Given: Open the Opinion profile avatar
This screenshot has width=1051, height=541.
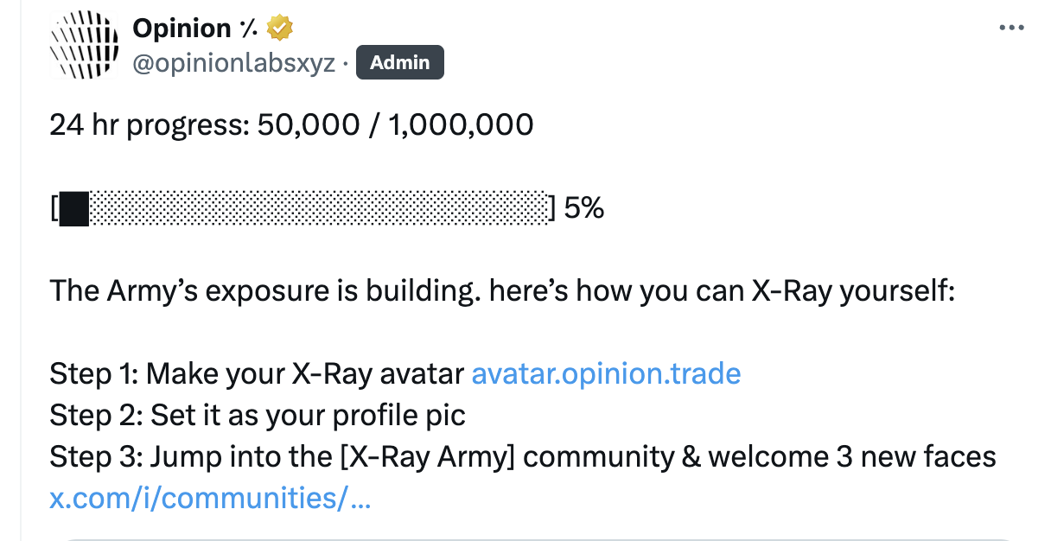Looking at the screenshot, I should tap(84, 47).
